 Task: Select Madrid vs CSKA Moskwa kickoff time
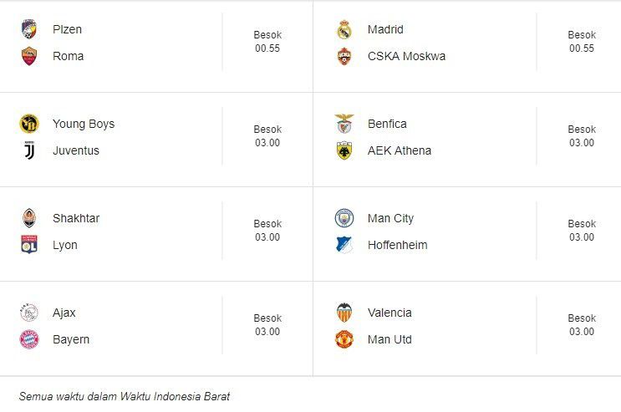[x=582, y=48]
